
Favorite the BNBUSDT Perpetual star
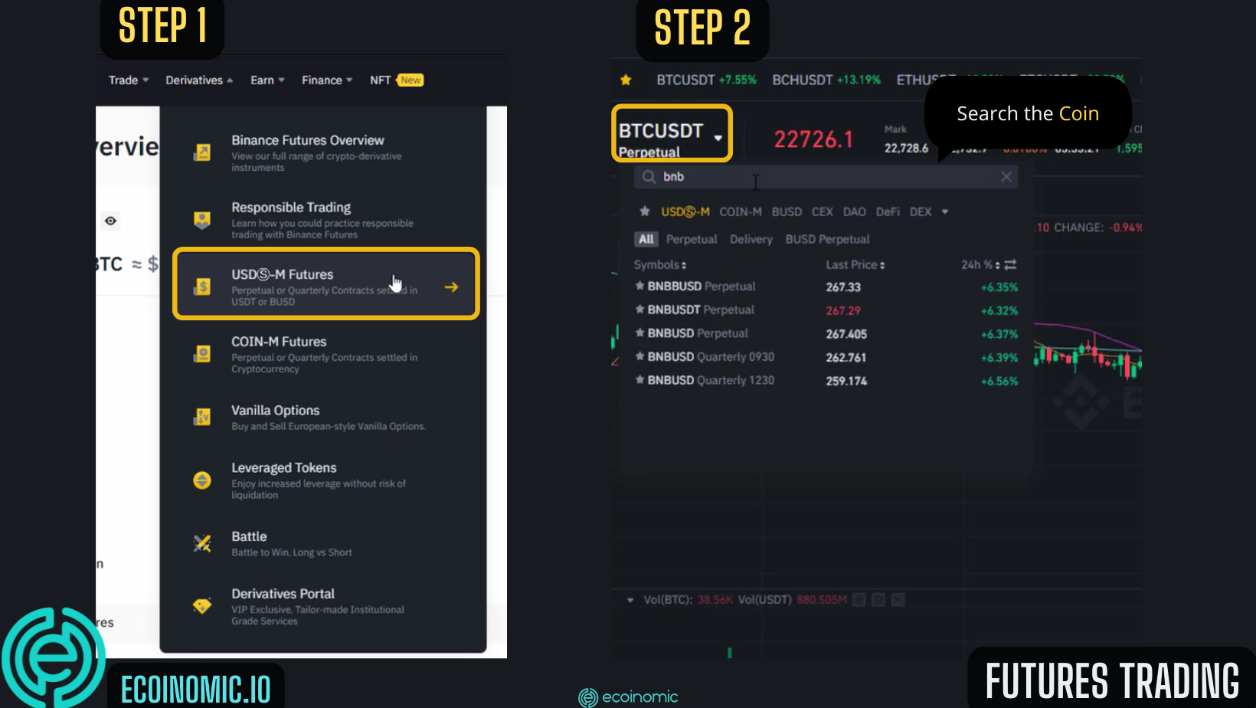coord(639,310)
